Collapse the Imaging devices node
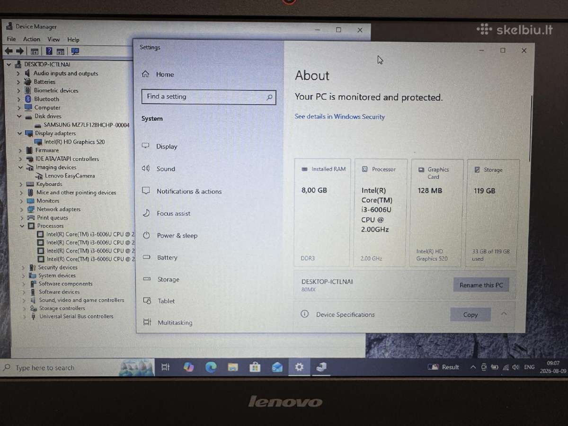This screenshot has width=568, height=426. click(20, 167)
